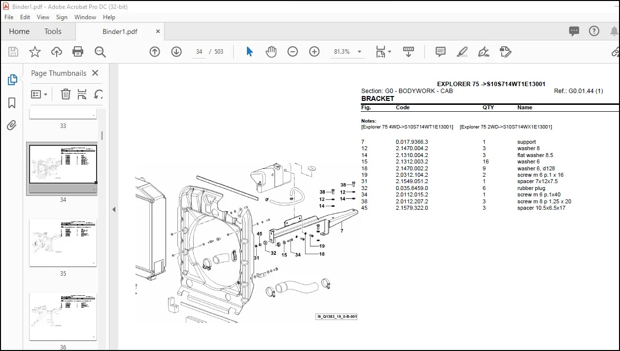
Task: Open the View menu
Action: [x=43, y=17]
